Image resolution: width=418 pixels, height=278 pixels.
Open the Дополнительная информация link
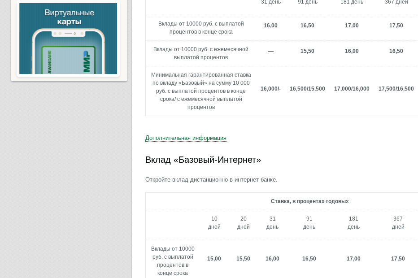186,138
